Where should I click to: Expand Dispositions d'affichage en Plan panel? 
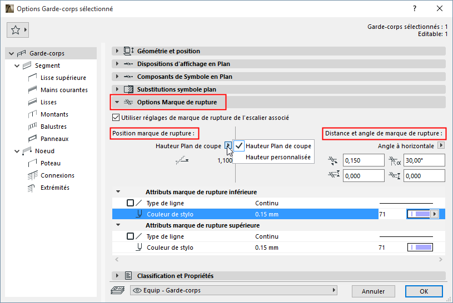[x=117, y=64]
